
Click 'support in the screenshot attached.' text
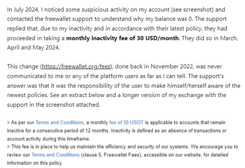tap(53, 105)
